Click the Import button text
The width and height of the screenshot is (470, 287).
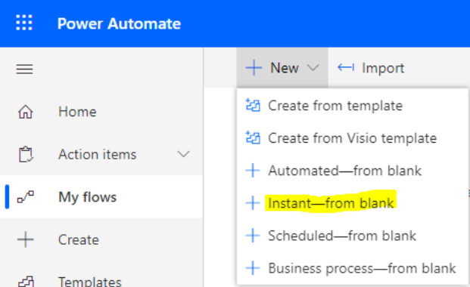[x=383, y=68]
